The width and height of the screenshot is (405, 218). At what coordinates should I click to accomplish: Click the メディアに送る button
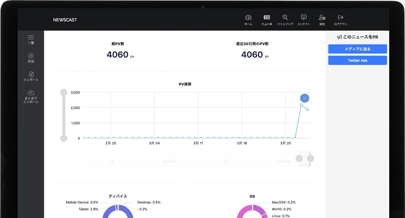(357, 49)
